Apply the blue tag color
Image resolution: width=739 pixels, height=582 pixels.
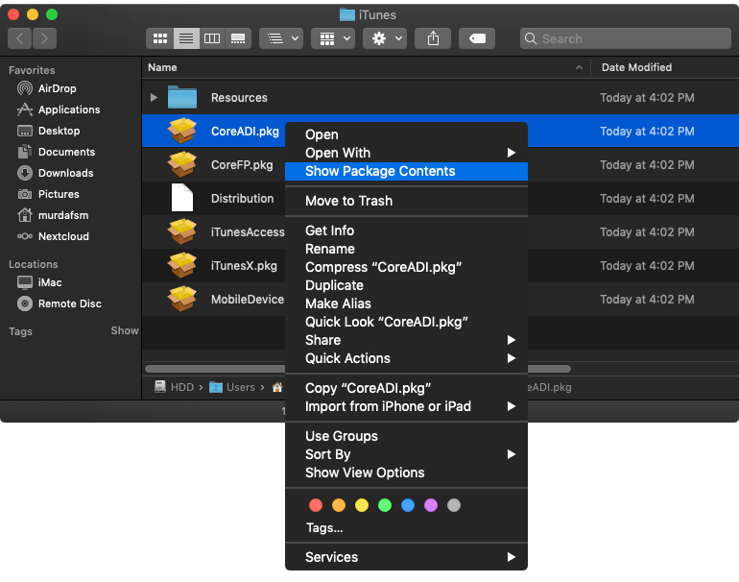(x=408, y=505)
